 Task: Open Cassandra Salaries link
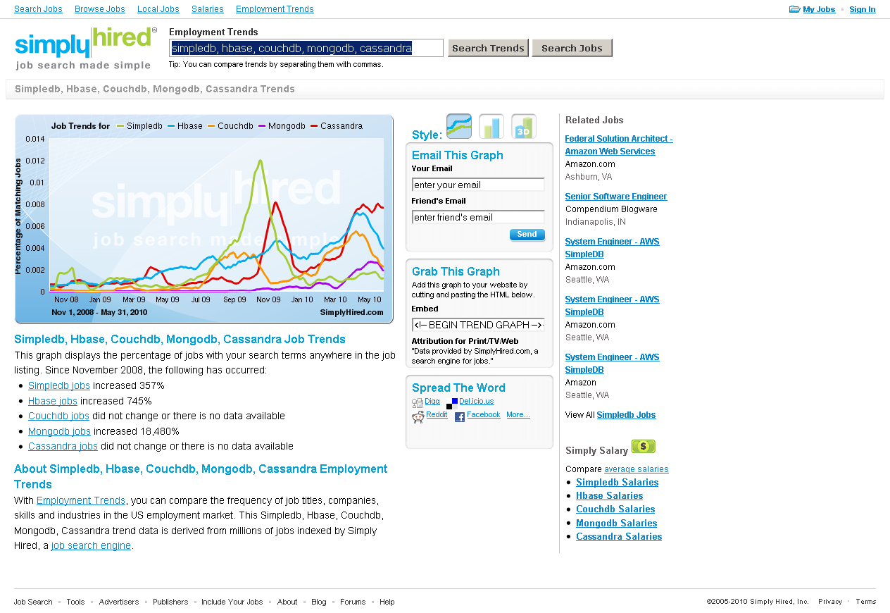point(619,537)
